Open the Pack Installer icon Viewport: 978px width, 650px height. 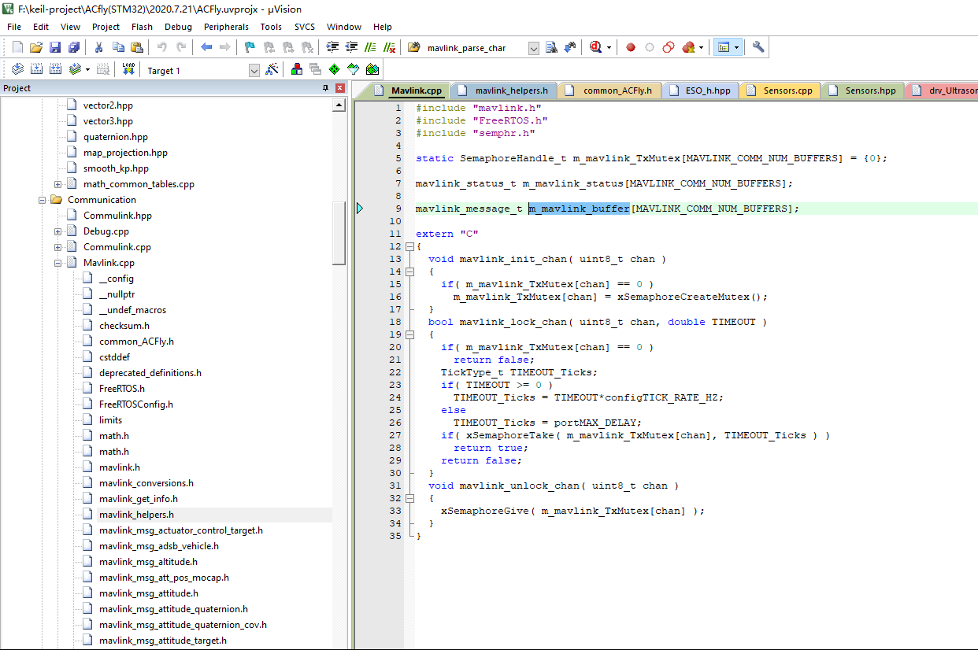point(372,69)
